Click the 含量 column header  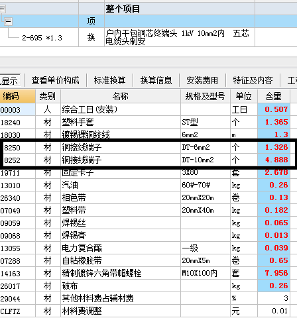tap(274, 96)
